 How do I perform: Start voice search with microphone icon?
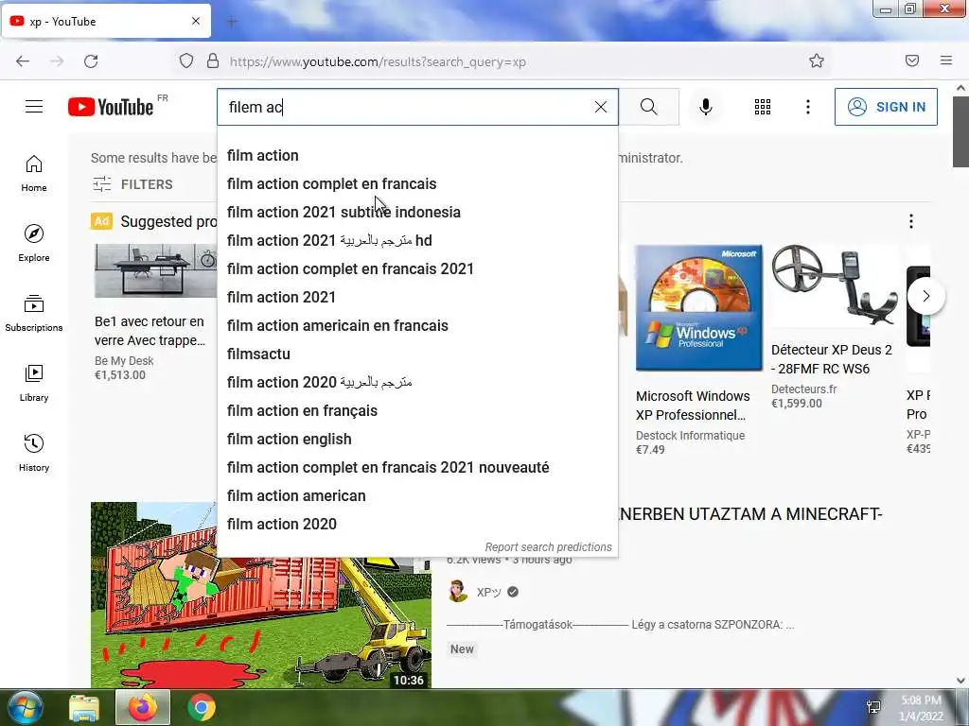705,107
